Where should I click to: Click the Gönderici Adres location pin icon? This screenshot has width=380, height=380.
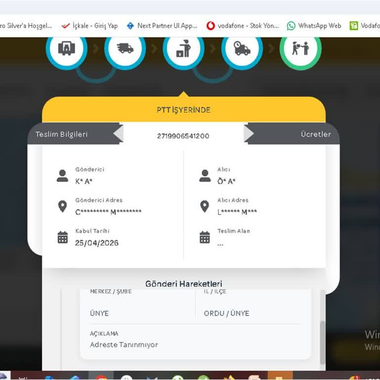point(62,206)
